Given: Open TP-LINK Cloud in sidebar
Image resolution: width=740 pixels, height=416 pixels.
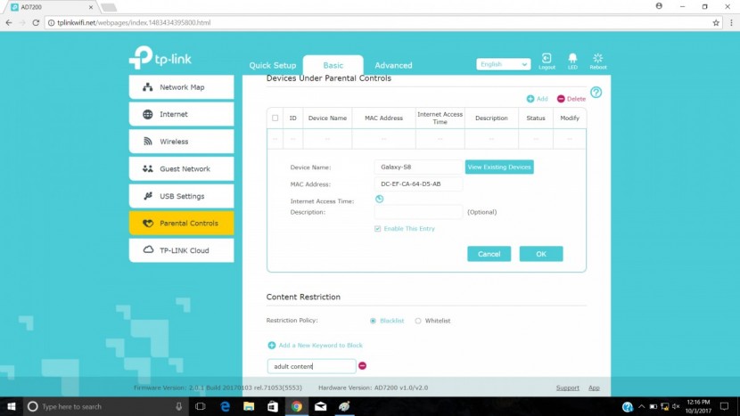Looking at the screenshot, I should [x=181, y=250].
